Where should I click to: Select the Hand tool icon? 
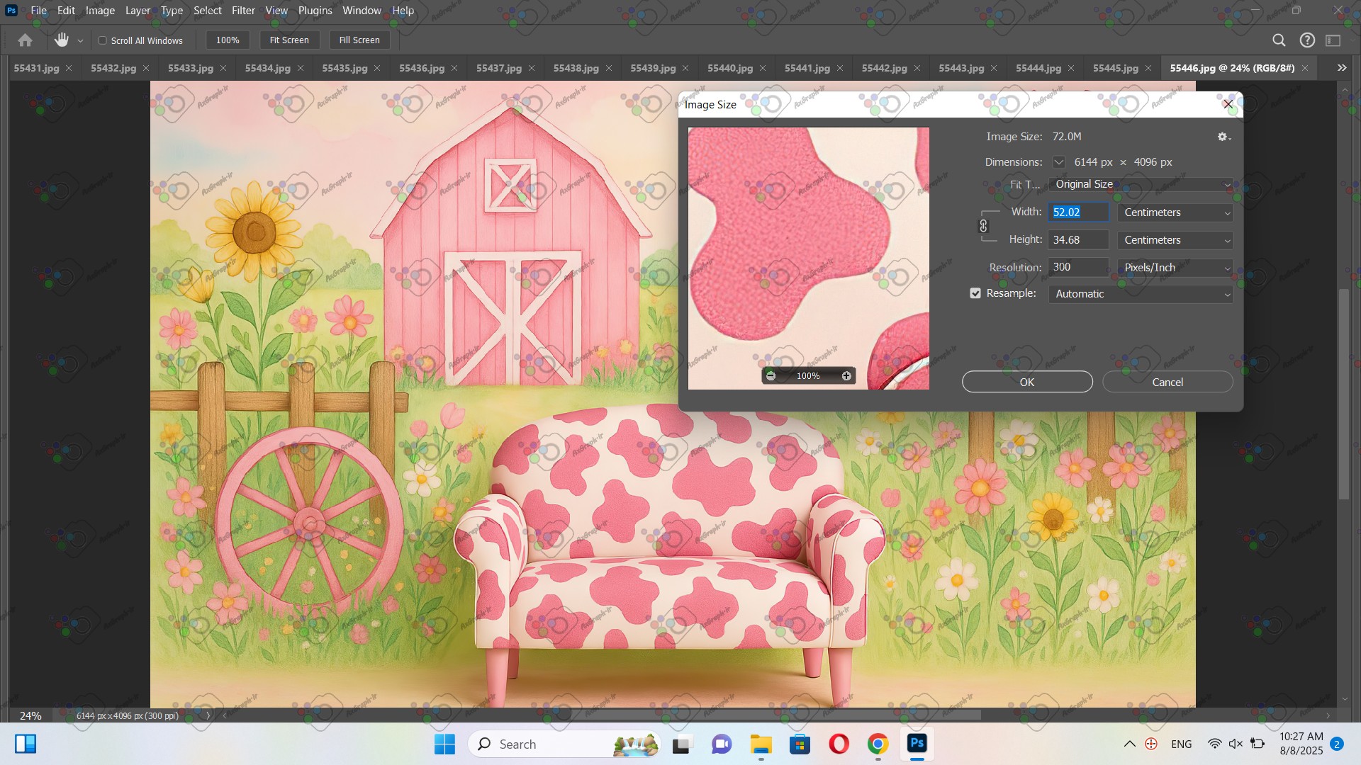[x=62, y=40]
